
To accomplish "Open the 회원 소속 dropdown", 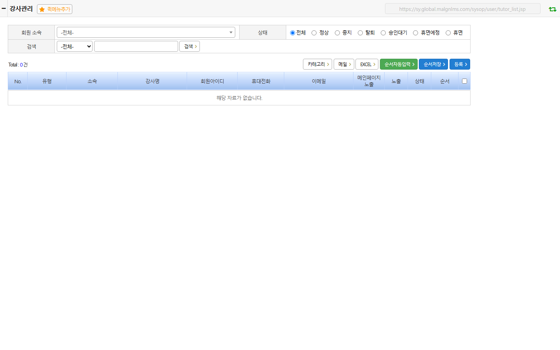I will (146, 32).
